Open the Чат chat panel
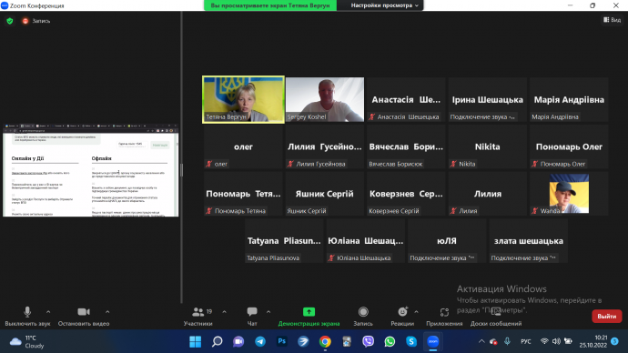The image size is (628, 353). [x=252, y=317]
